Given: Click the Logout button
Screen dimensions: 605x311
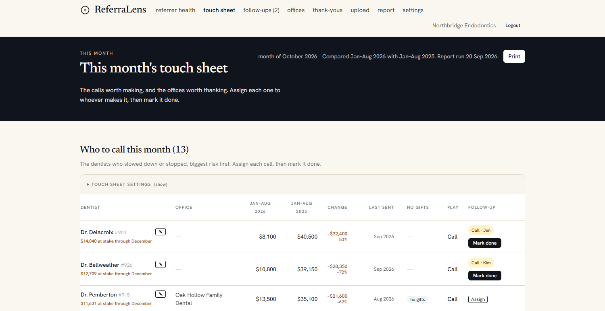Looking at the screenshot, I should (x=513, y=25).
